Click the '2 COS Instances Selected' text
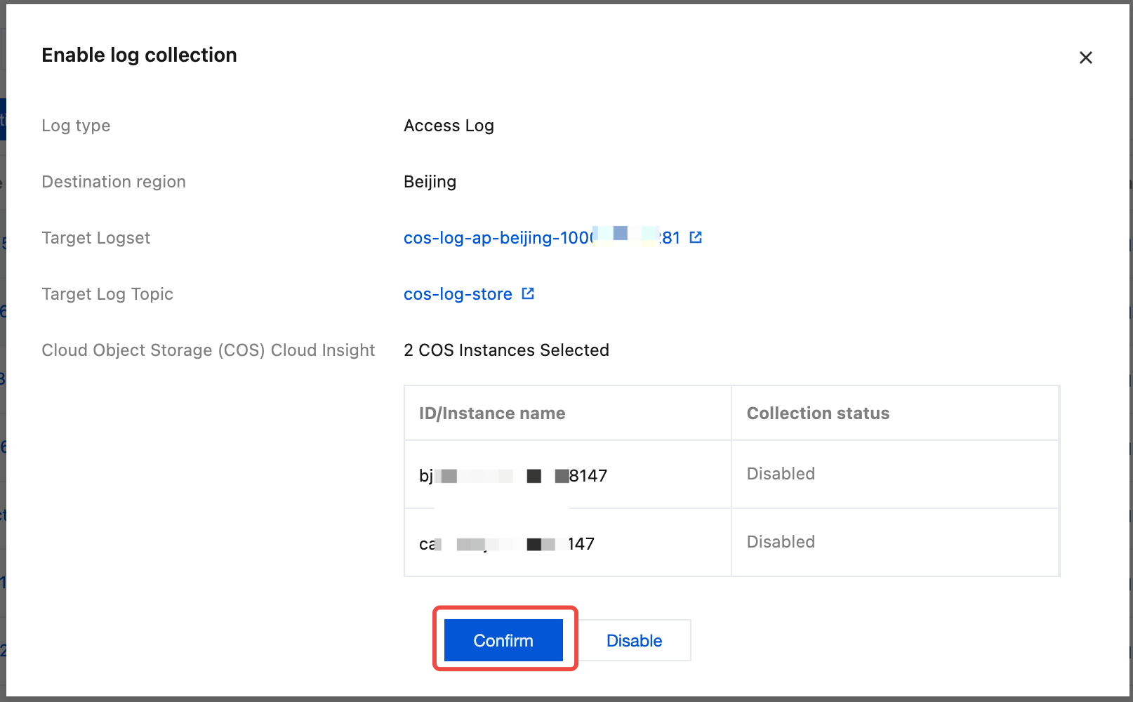 click(506, 350)
